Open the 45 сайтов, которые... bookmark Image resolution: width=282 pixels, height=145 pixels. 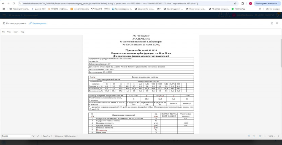point(219,9)
